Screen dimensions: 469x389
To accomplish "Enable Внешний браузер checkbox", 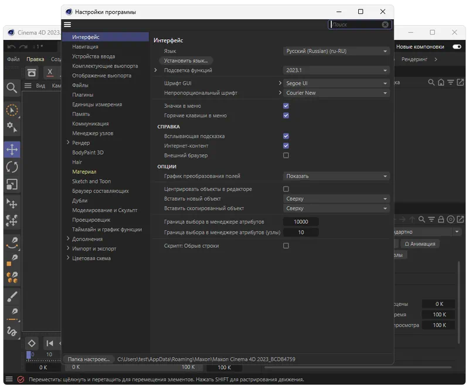I will tap(286, 155).
